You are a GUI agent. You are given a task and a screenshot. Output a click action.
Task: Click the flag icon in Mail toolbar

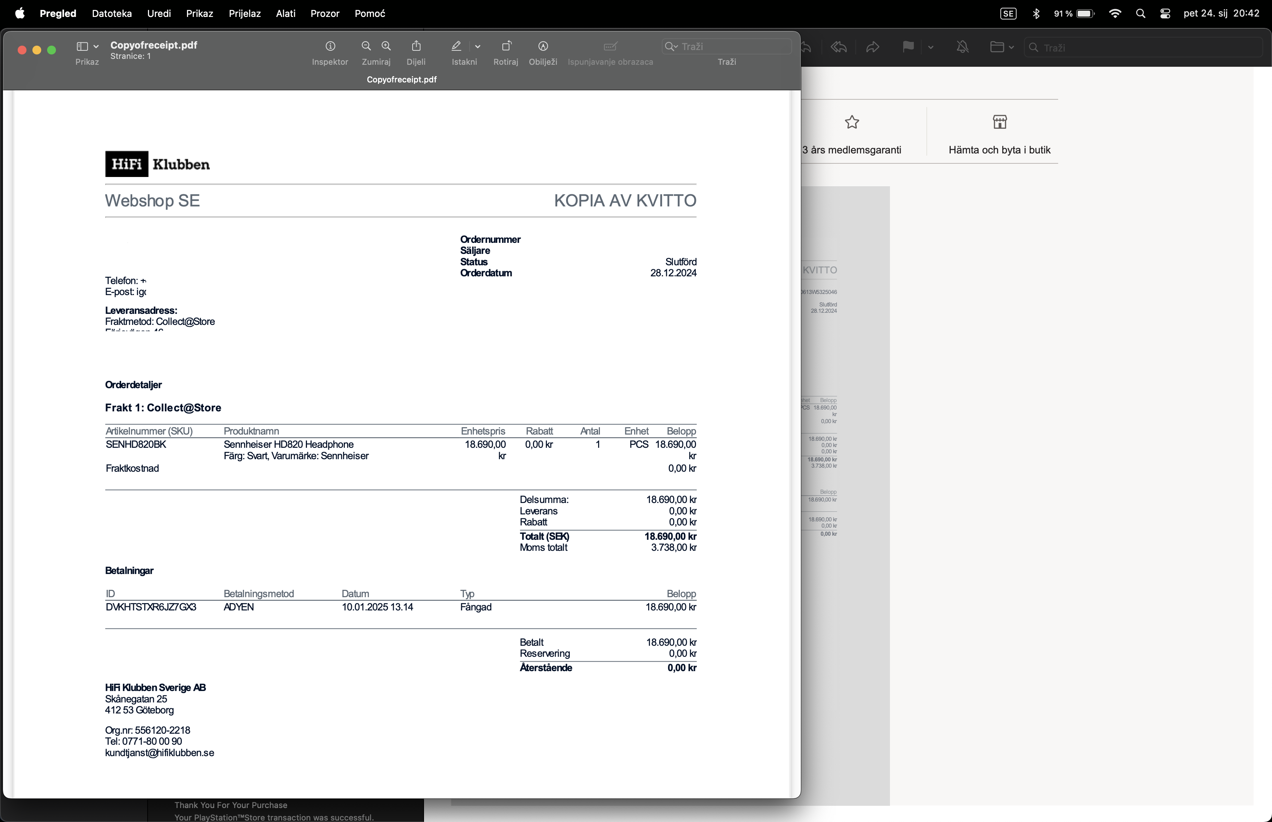coord(907,47)
